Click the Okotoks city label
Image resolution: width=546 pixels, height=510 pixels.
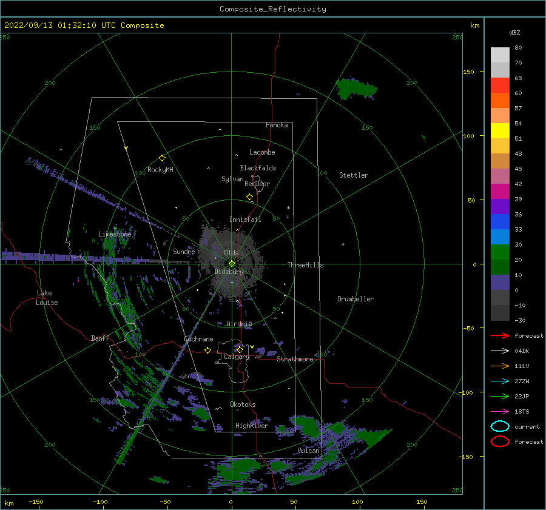[243, 404]
